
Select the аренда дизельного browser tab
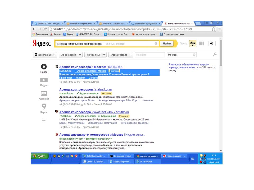[178, 23]
